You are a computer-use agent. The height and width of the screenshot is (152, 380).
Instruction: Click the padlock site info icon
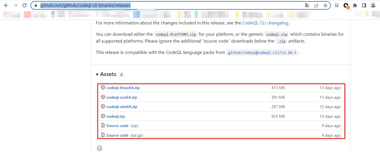click(36, 5)
